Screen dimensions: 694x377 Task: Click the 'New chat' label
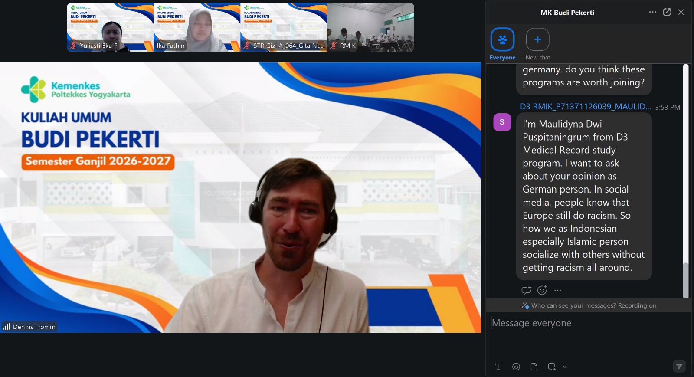[538, 57]
